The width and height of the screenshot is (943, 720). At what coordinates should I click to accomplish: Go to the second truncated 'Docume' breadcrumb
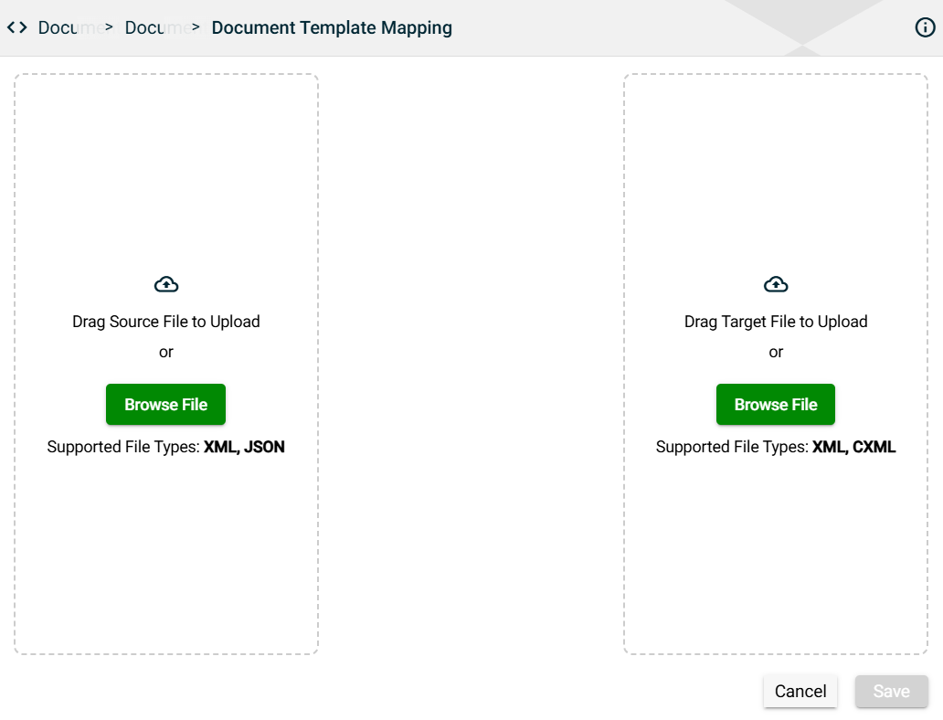(155, 27)
